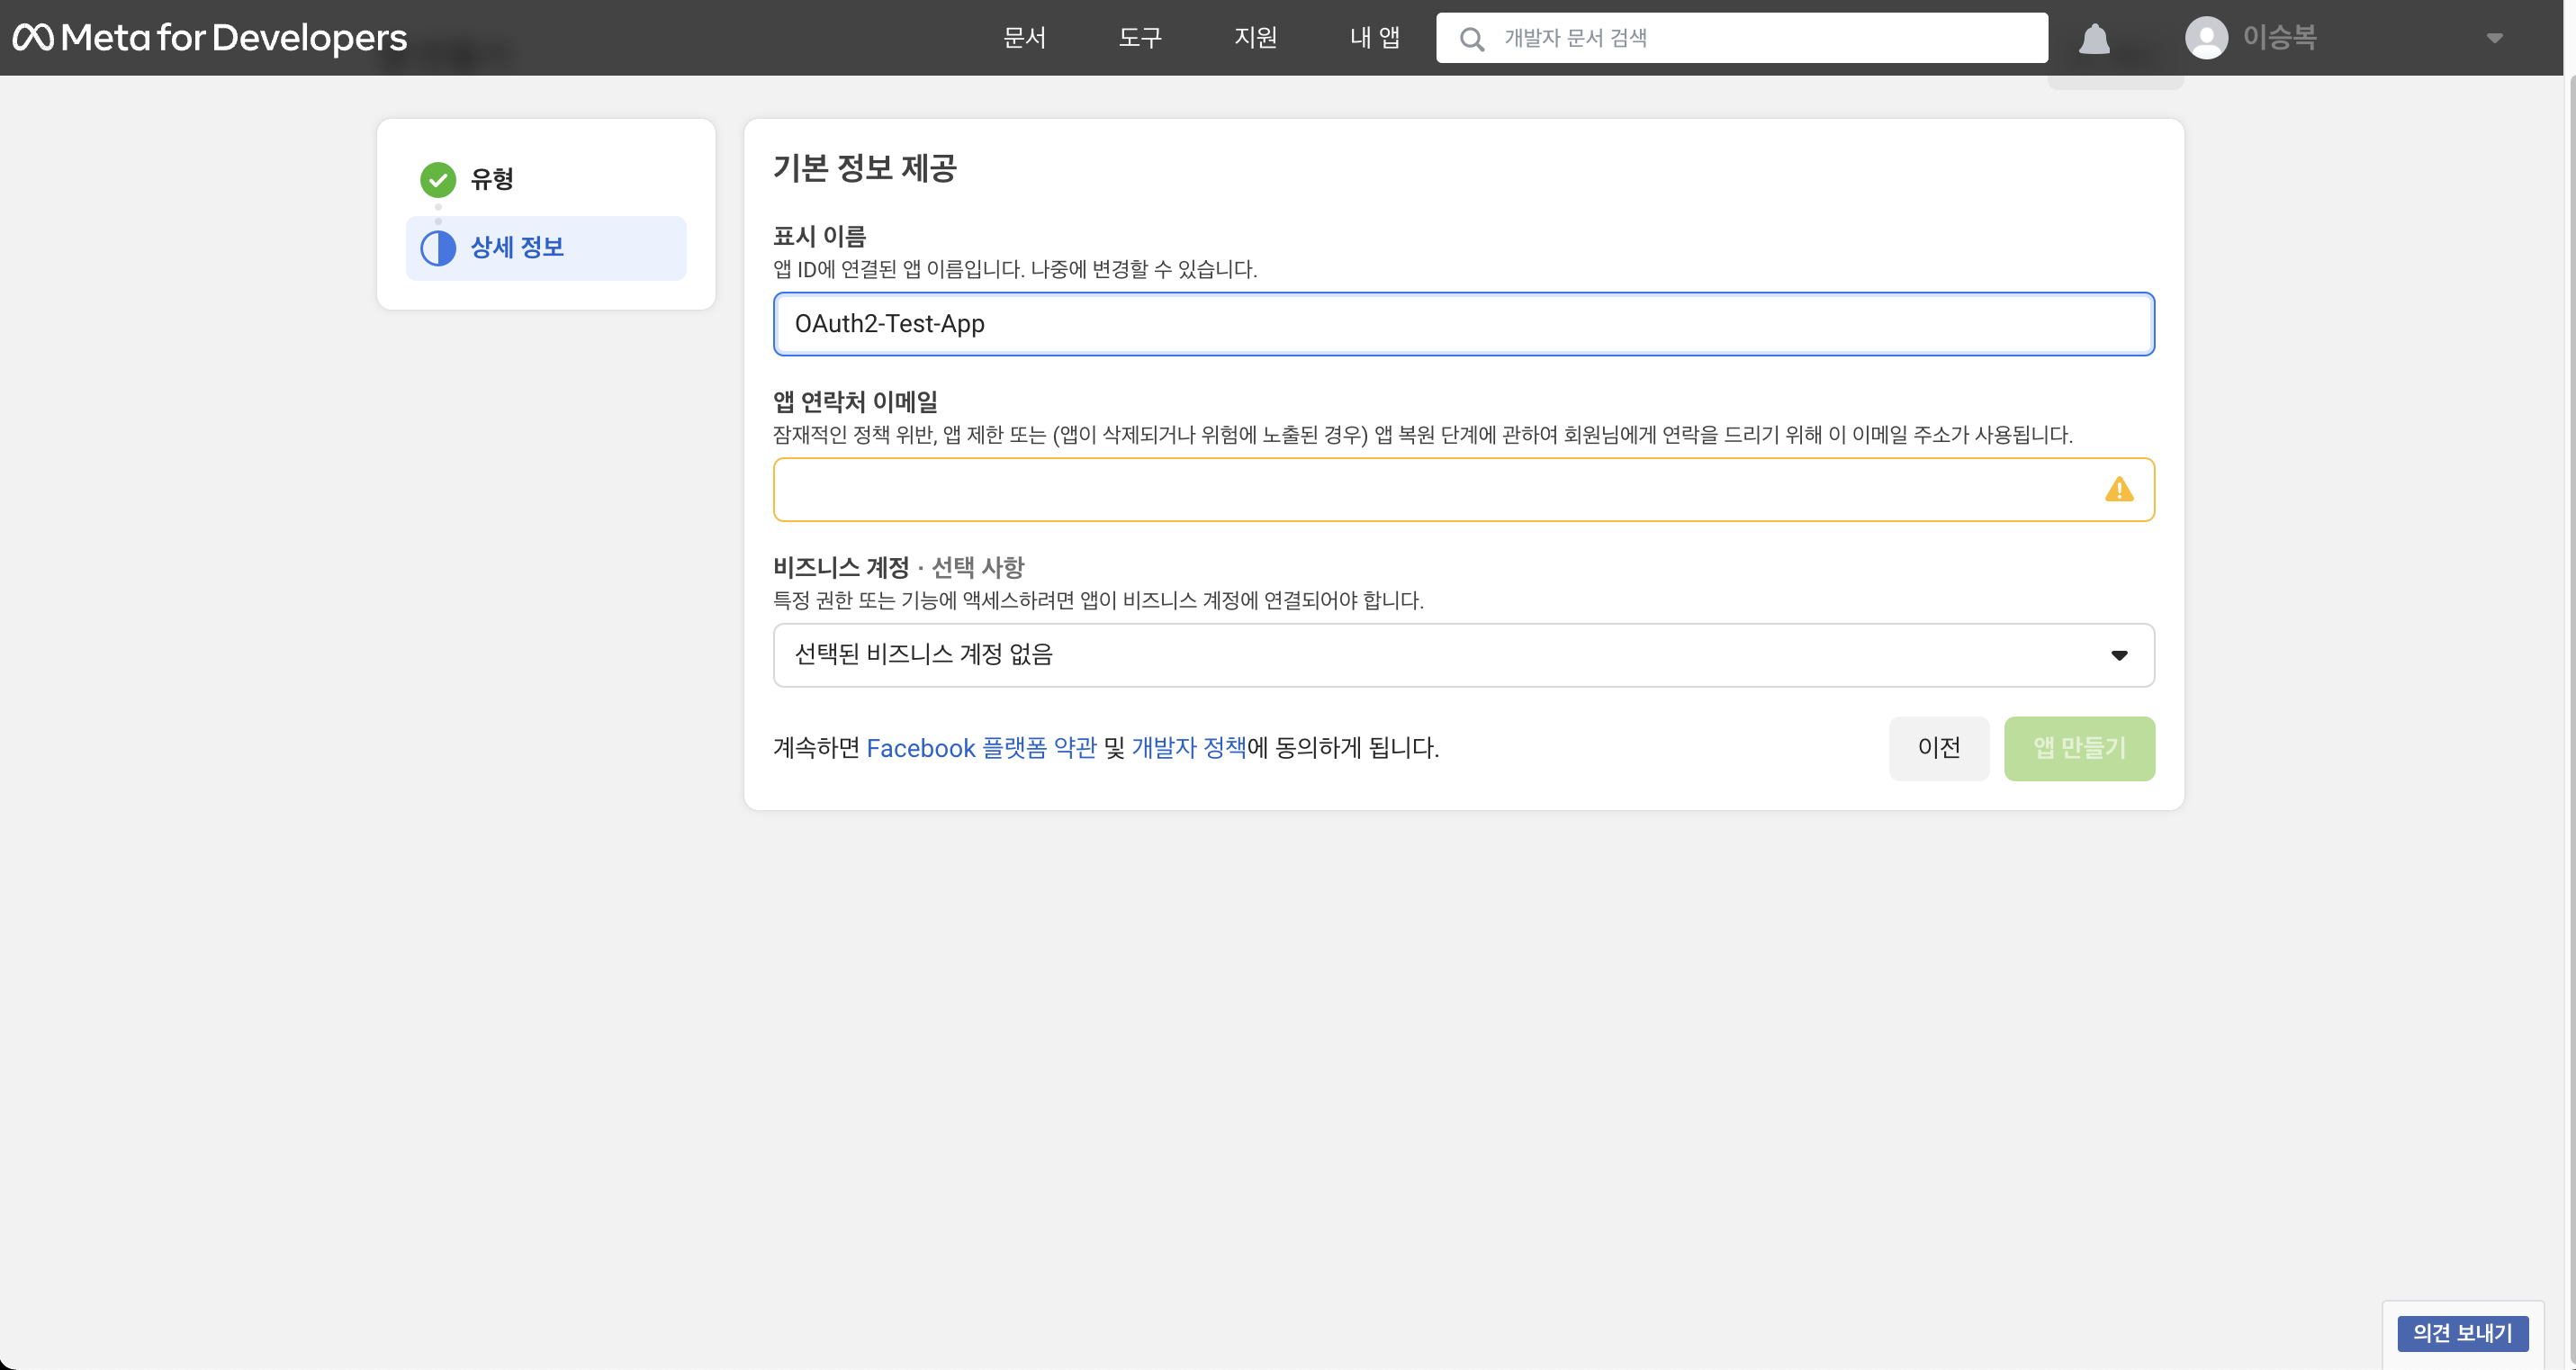The height and width of the screenshot is (1370, 2576).
Task: Click the half-filled circle step icon
Action: [438, 248]
